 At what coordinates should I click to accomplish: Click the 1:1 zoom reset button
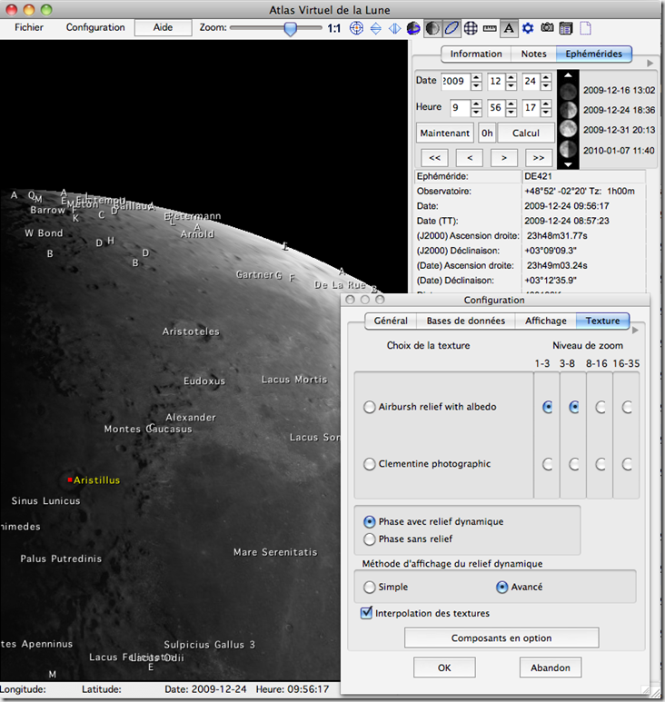(x=333, y=28)
